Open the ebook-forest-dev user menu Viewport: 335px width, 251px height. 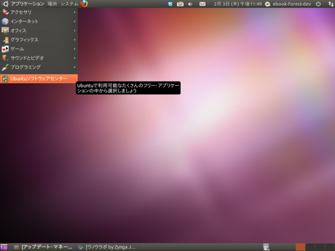[288, 4]
